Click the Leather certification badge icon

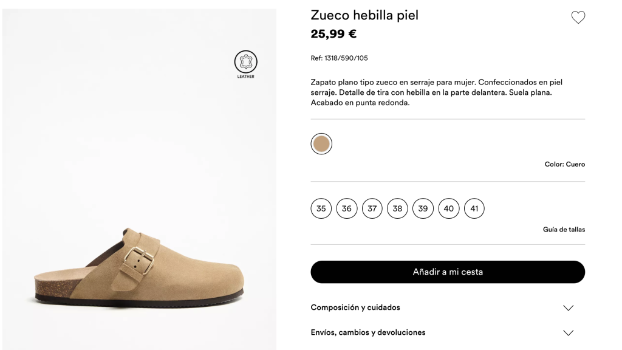(x=245, y=61)
